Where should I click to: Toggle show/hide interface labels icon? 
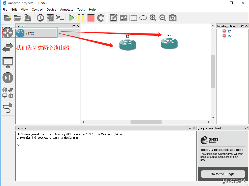[x=50, y=18]
